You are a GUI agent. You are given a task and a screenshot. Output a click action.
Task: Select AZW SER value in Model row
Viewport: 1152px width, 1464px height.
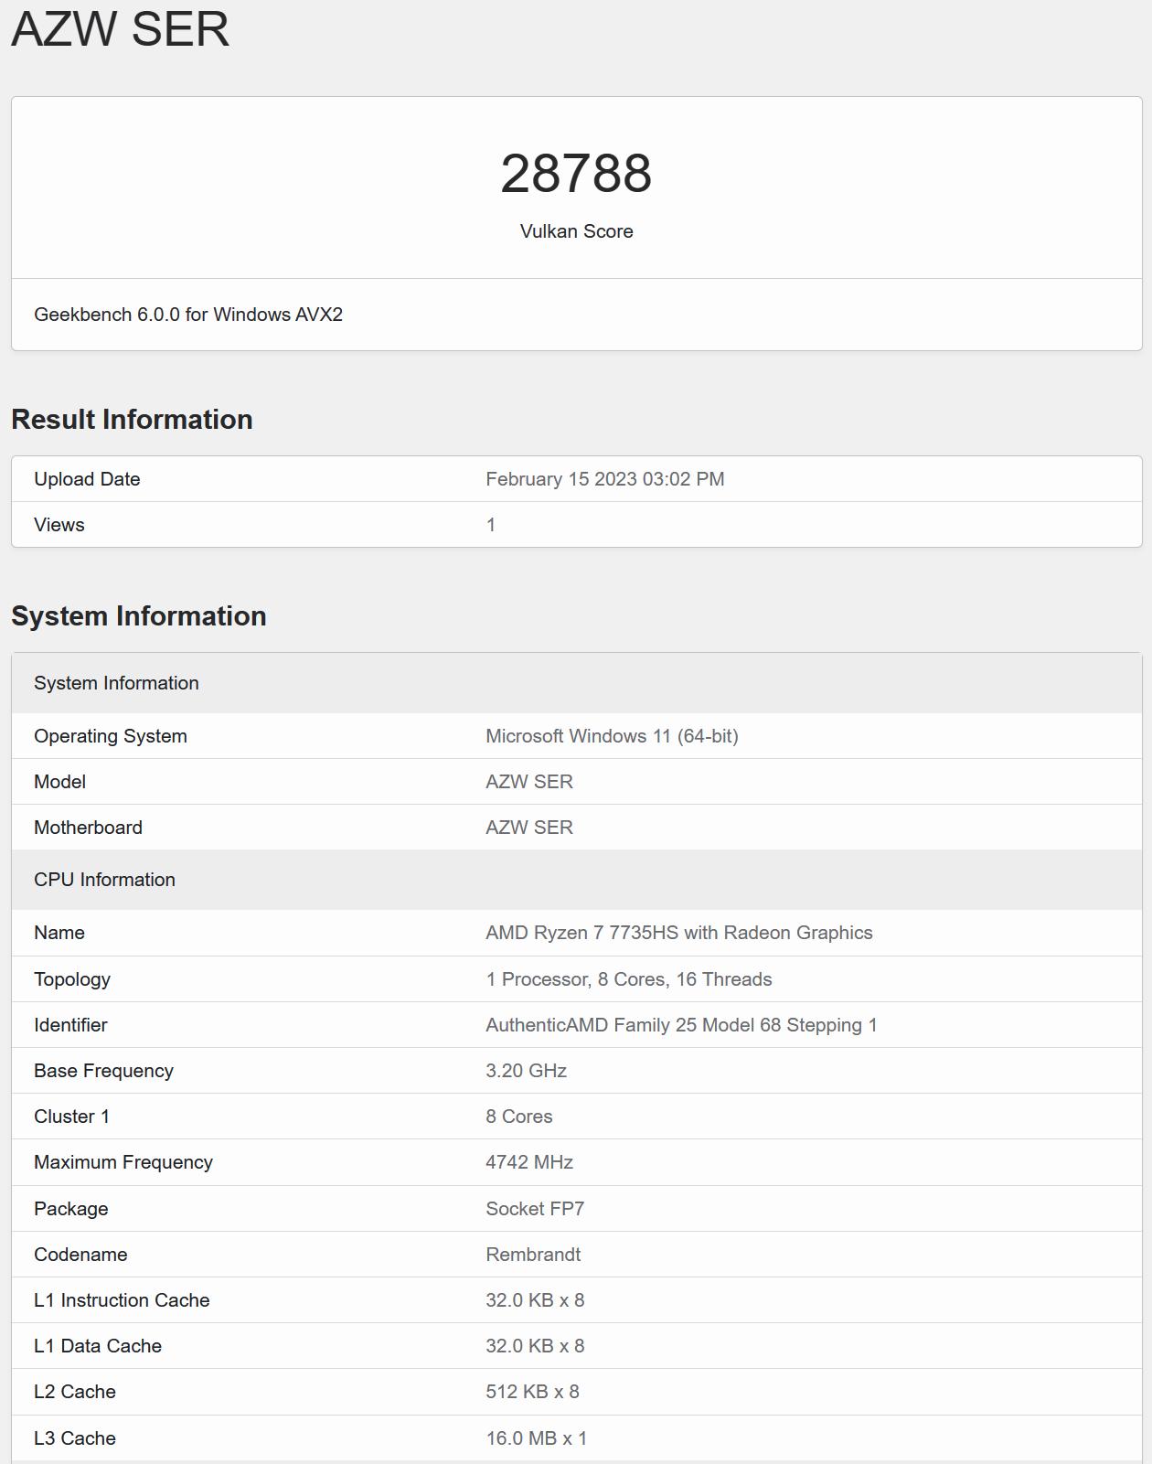(x=529, y=782)
